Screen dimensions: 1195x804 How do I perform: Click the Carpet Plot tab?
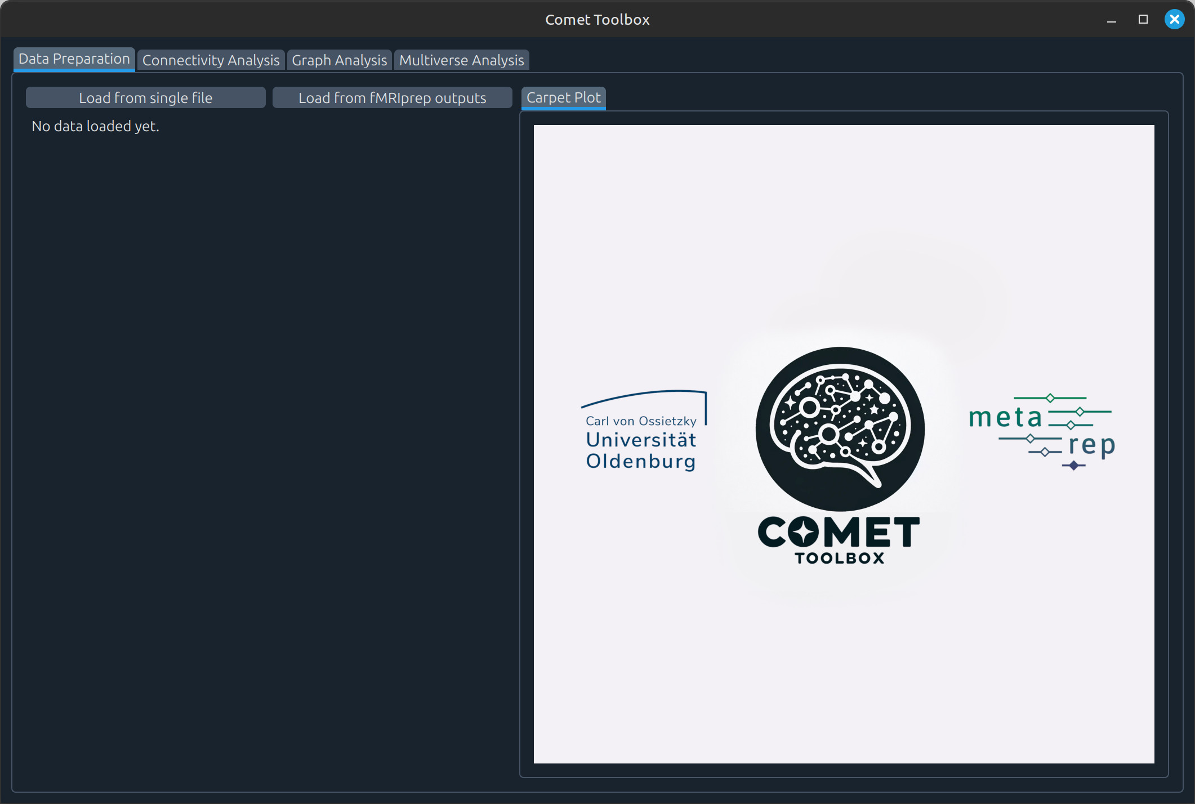(563, 98)
